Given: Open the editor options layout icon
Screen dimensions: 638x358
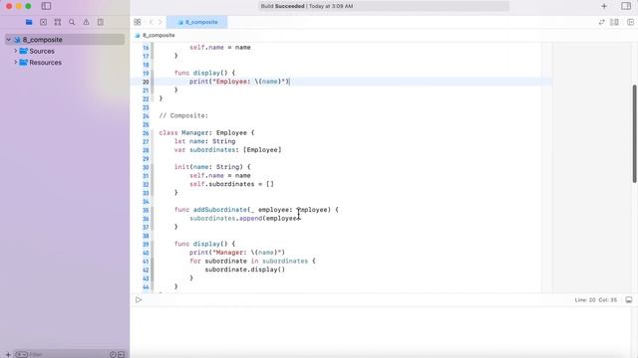Looking at the screenshot, I should (614, 22).
